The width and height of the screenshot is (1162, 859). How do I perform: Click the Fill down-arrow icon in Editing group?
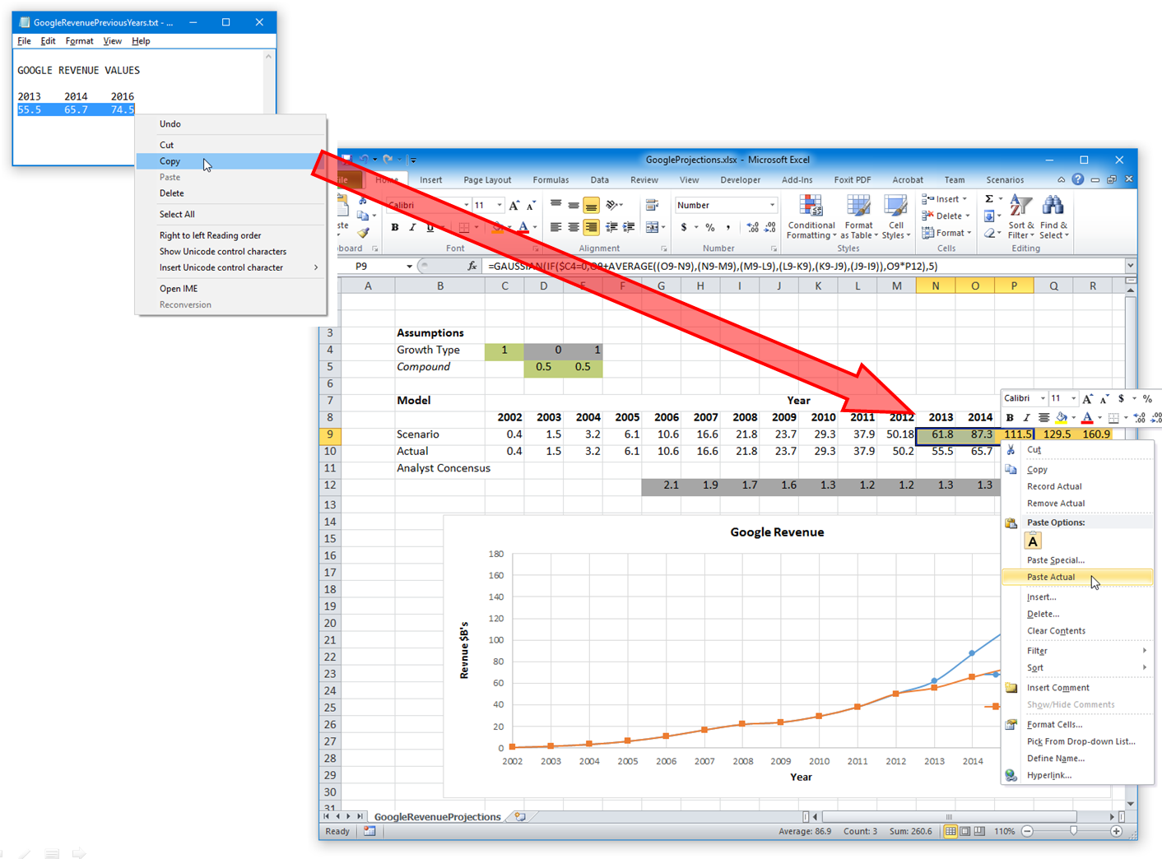point(989,216)
